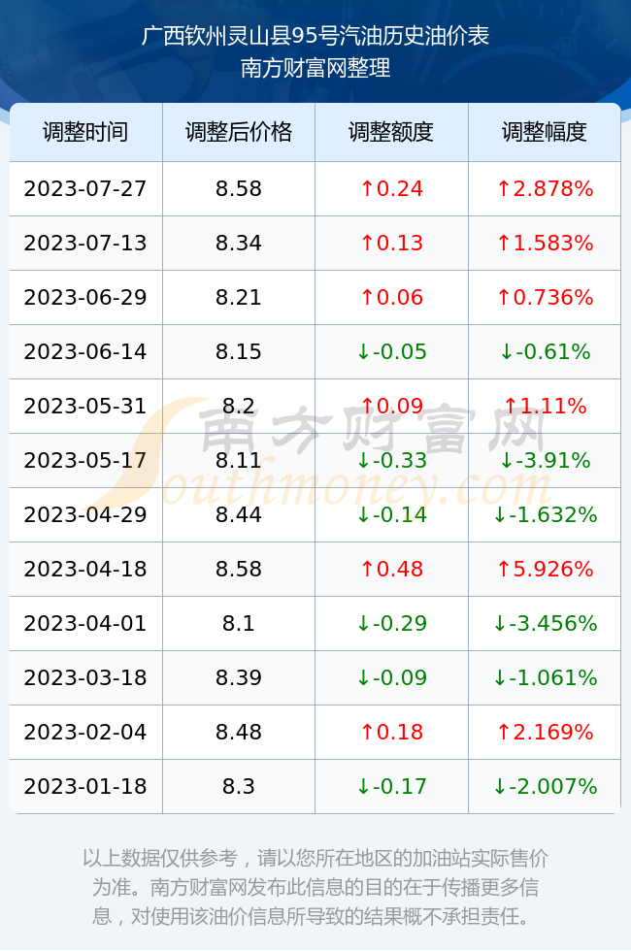Click the 8.48 price cell for 2023-02-04
Image resolution: width=631 pixels, height=951 pixels.
[239, 732]
